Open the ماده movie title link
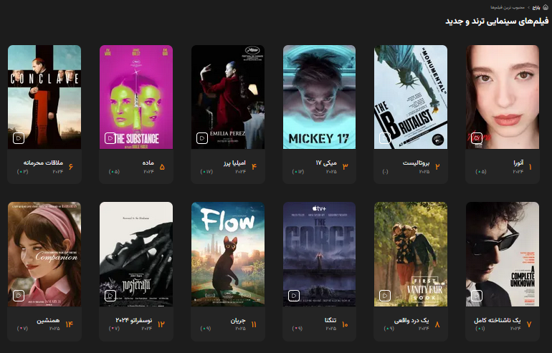The width and height of the screenshot is (552, 353). (148, 163)
